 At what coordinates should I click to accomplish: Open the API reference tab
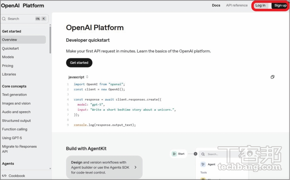tap(237, 5)
